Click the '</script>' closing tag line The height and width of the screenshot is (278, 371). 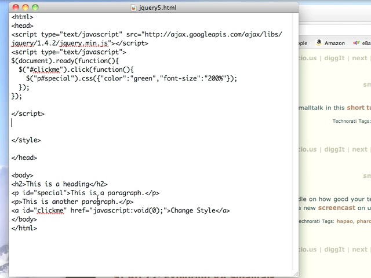[x=28, y=114]
